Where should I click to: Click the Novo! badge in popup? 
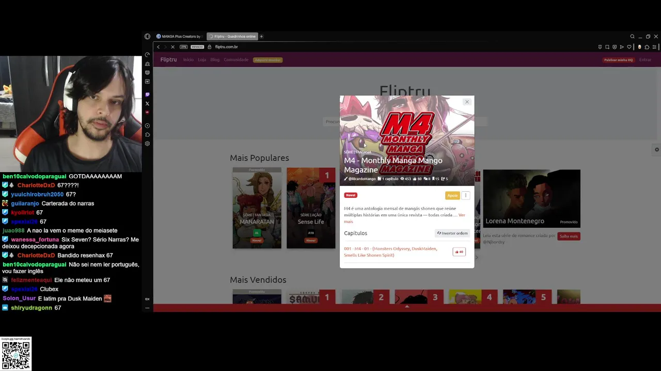click(351, 195)
